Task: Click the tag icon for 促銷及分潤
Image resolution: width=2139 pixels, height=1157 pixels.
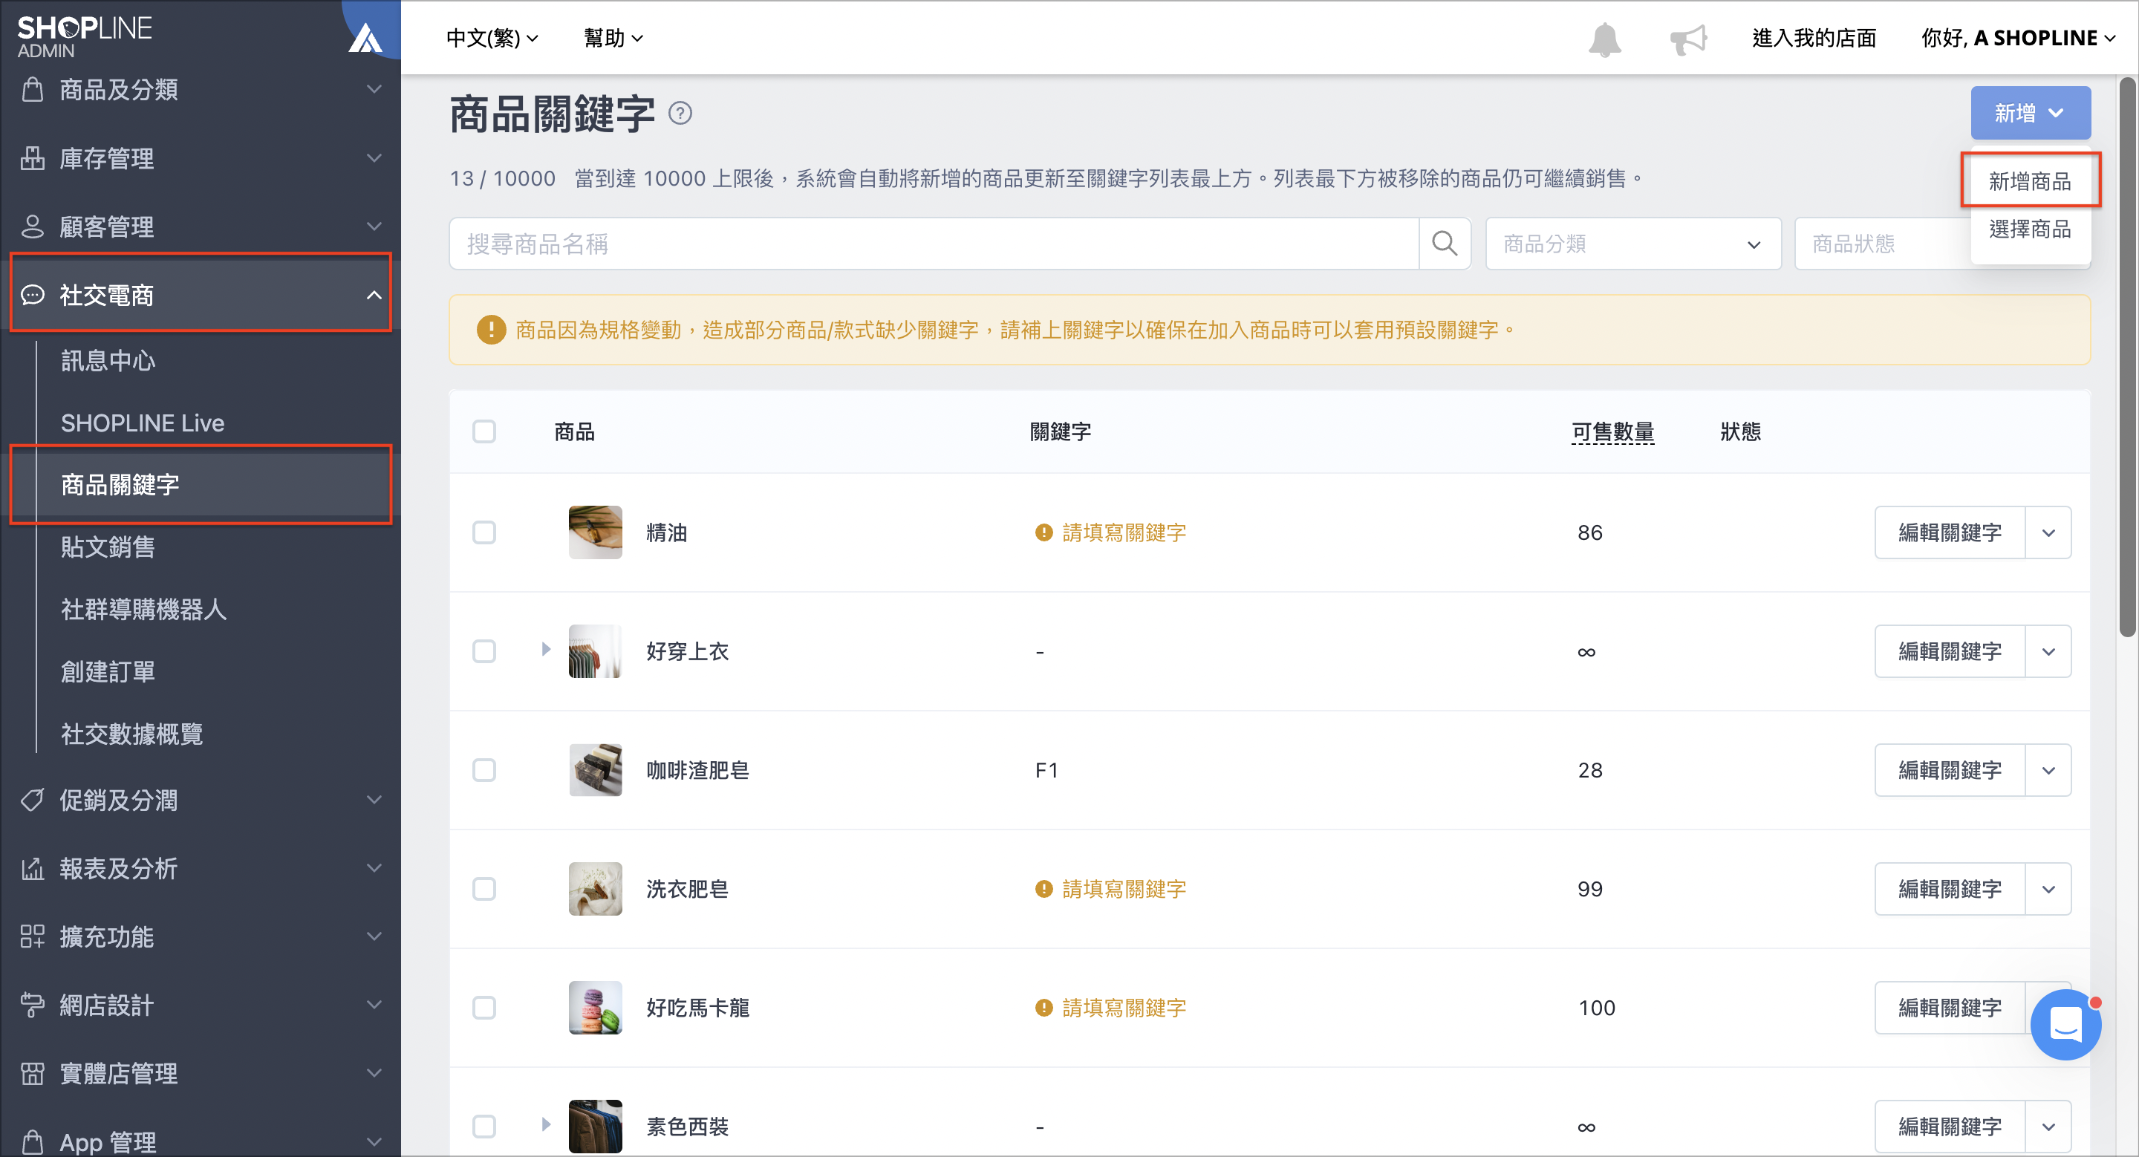Action: [33, 799]
